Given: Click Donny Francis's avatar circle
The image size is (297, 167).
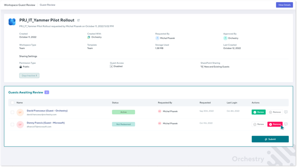Looking at the screenshot, I should pyautogui.click(x=20, y=125).
